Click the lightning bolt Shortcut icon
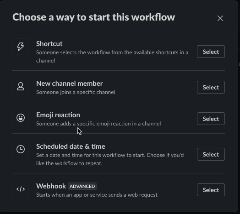Image resolution: width=240 pixels, height=214 pixels. (x=21, y=47)
